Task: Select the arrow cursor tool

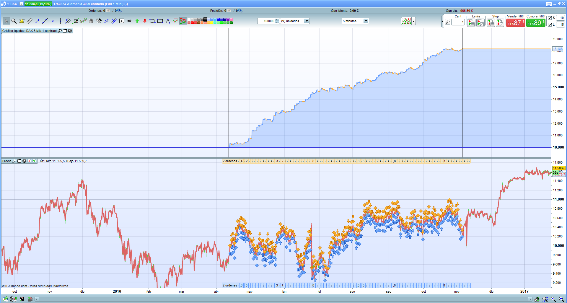Action: point(6,21)
